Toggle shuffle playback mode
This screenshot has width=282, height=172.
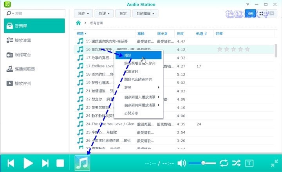236,163
